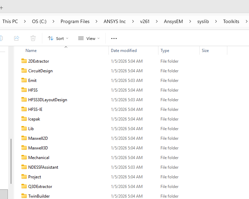Select the HFSS-IE folder icon
Viewport: 249px width, 199px height.
coord(24,109)
